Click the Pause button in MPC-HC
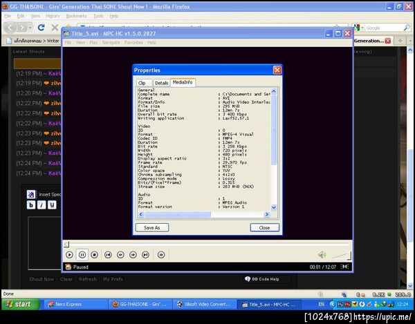 [82, 255]
